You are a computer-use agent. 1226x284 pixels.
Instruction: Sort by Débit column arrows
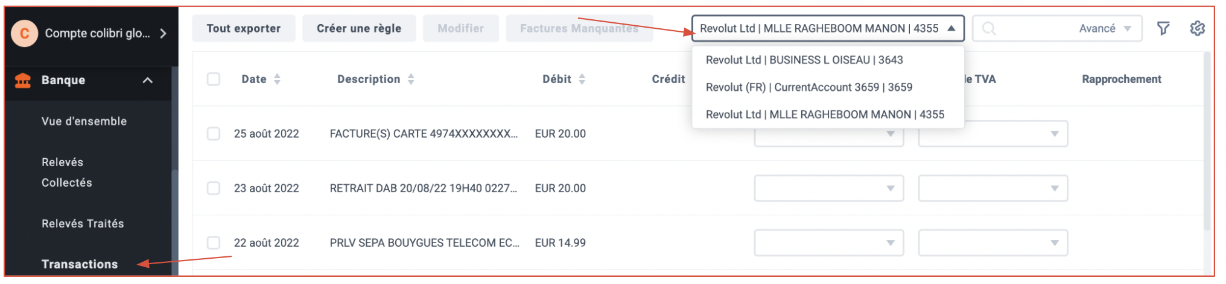coord(582,79)
